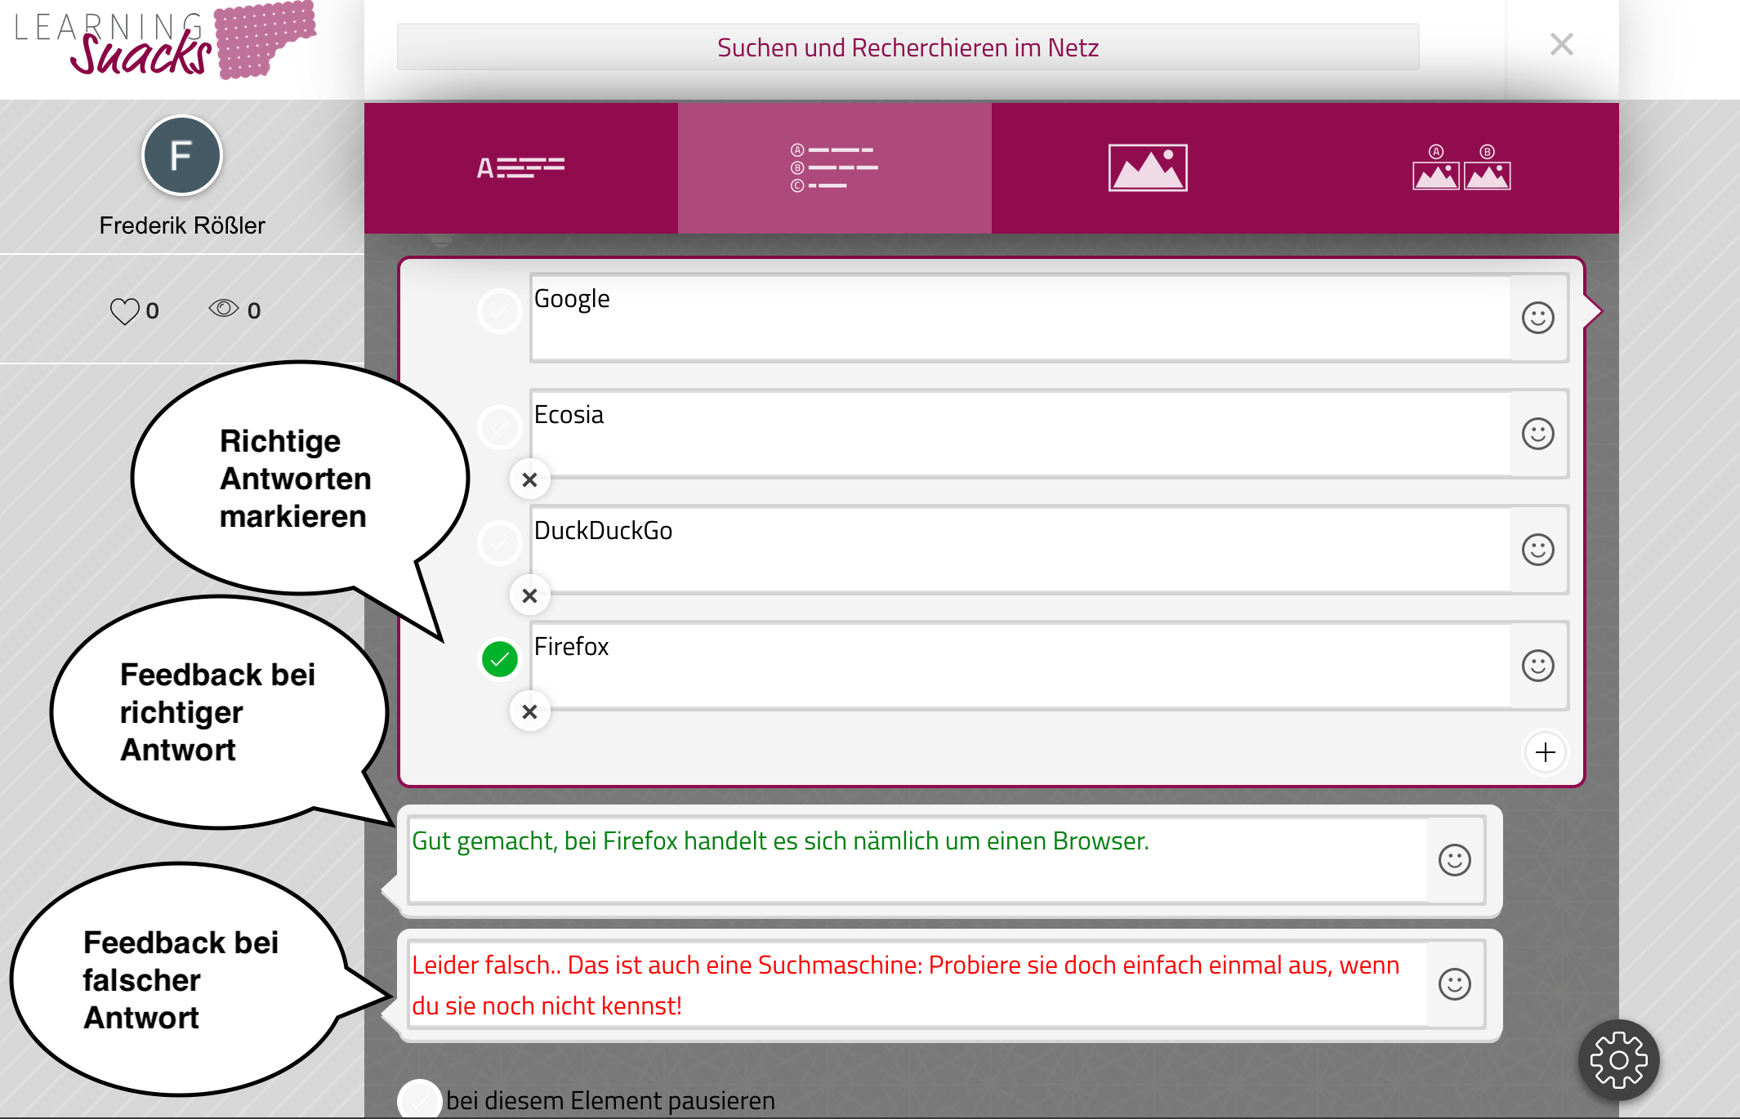Mark Google as correct answer

(x=500, y=310)
